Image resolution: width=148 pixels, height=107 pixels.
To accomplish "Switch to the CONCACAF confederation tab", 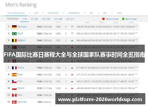I will coord(53,13).
